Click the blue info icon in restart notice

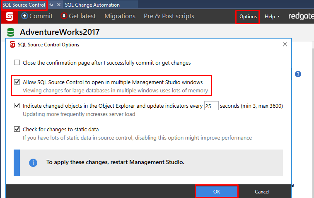tap(33, 162)
